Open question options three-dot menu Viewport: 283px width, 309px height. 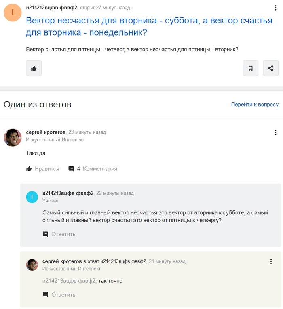click(275, 8)
